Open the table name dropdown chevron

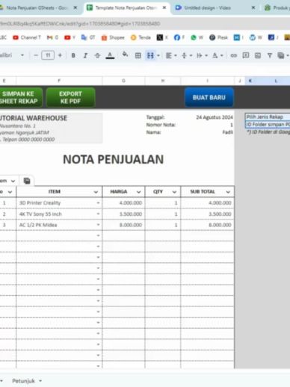tap(13, 181)
